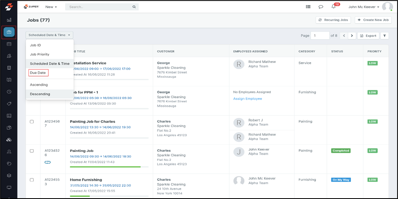398x199 pixels.
Task: Expand the New dropdown in top bar
Action: click(x=51, y=7)
